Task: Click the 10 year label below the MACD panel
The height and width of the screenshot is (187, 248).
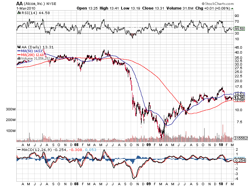Action: [221, 184]
